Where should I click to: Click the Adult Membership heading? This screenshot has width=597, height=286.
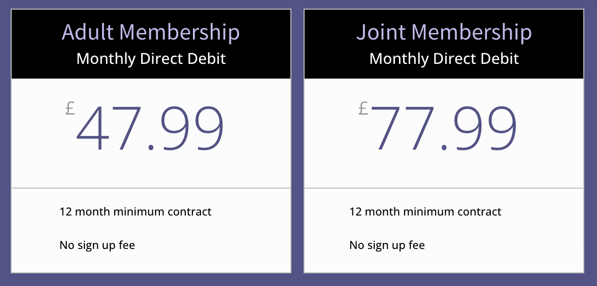tap(151, 32)
